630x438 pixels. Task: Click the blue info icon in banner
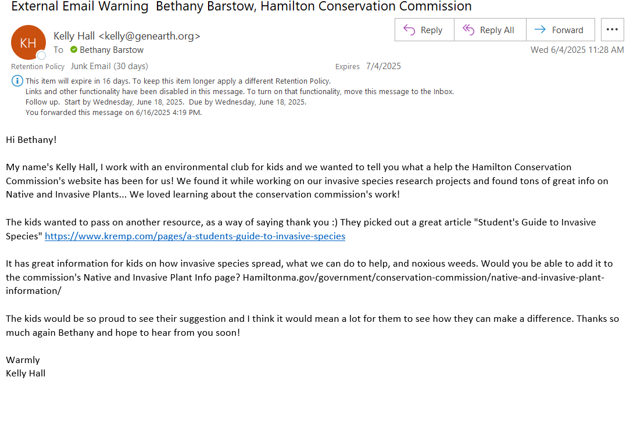click(17, 81)
